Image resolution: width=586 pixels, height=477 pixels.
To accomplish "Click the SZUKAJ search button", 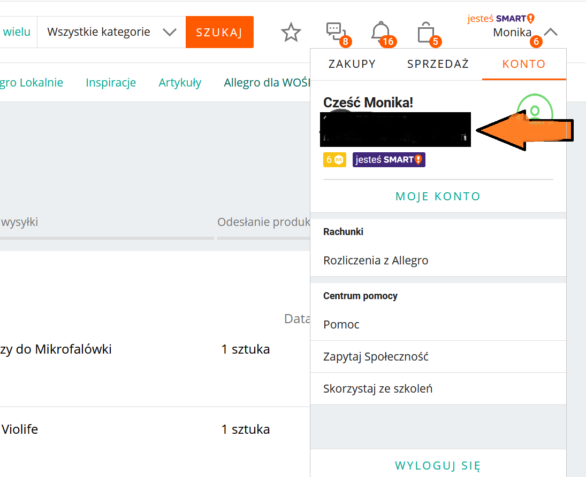I will [x=219, y=32].
